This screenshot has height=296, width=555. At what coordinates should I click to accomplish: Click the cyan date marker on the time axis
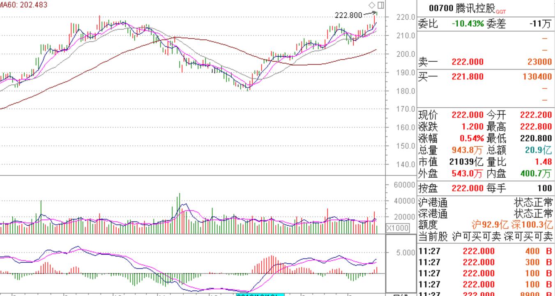coord(260,294)
